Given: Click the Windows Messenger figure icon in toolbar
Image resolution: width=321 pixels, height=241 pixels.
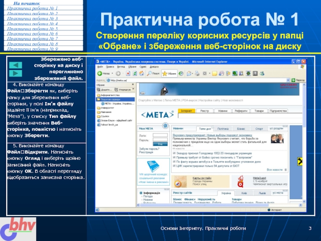Looking at the screenshot, I should (262, 74).
